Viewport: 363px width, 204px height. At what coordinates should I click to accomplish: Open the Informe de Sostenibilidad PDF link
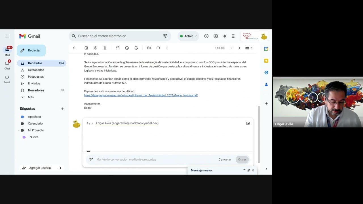pos(141,95)
